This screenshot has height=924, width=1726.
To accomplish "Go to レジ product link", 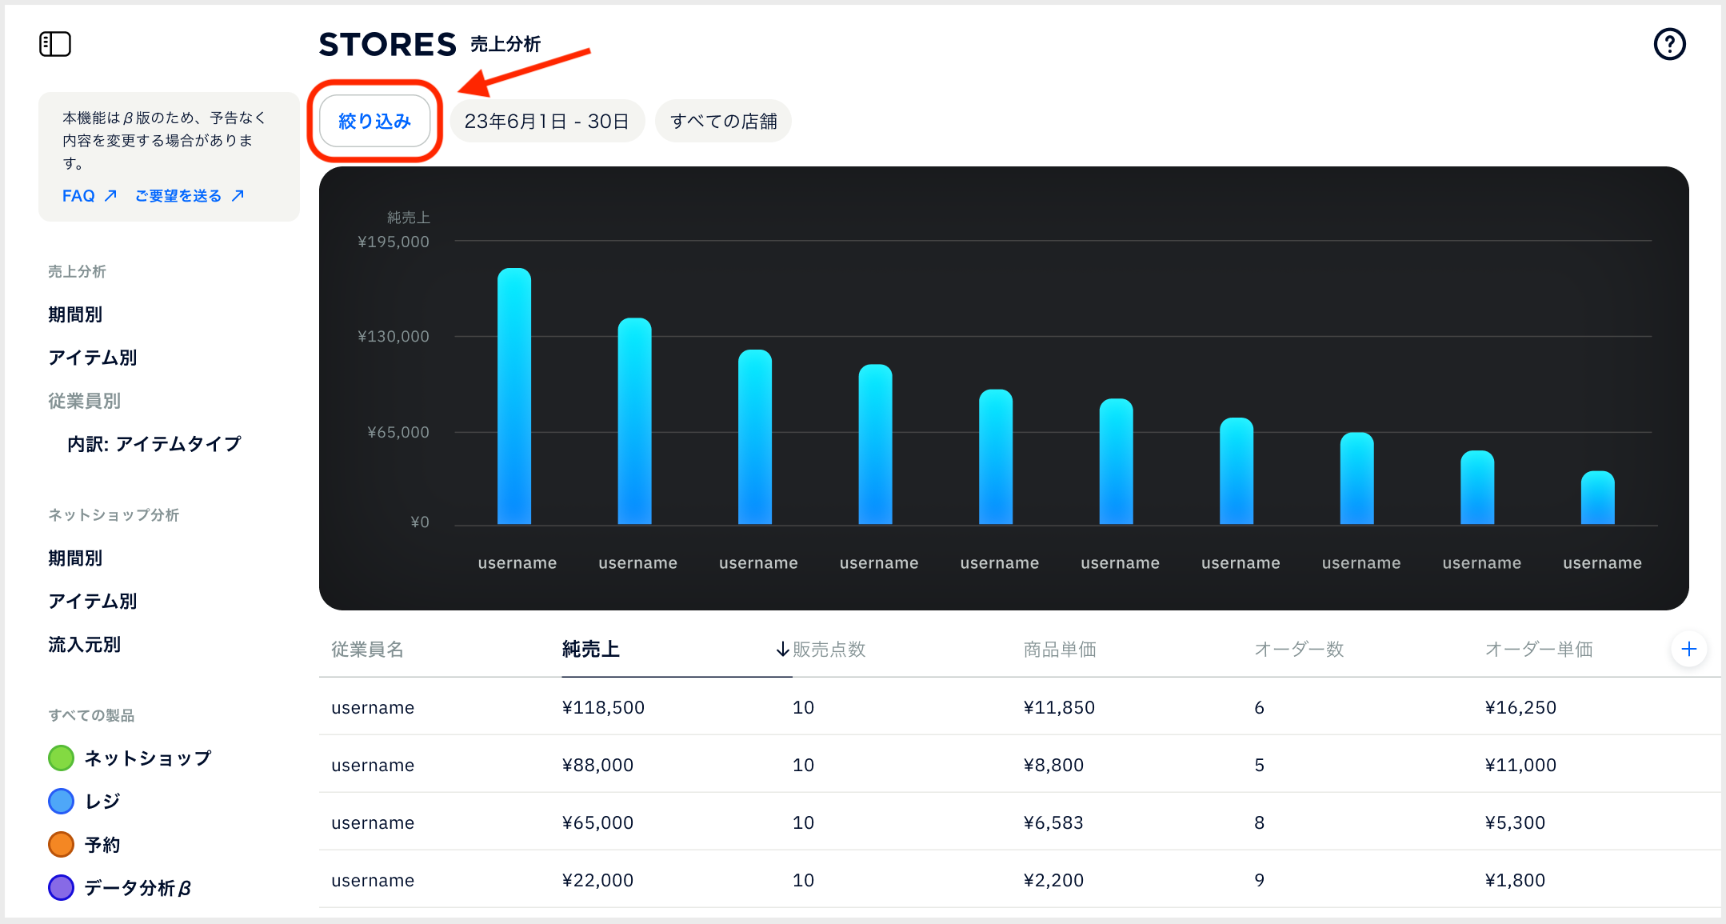I will coord(103,801).
